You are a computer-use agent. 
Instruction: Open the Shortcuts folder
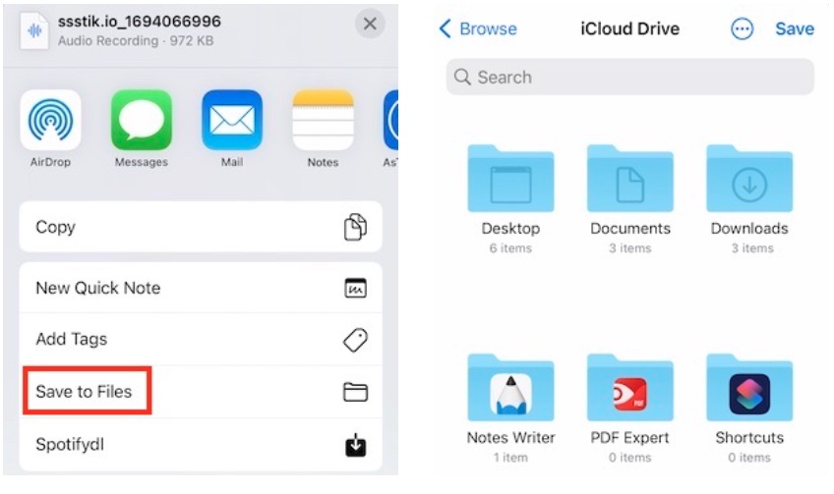pos(749,390)
